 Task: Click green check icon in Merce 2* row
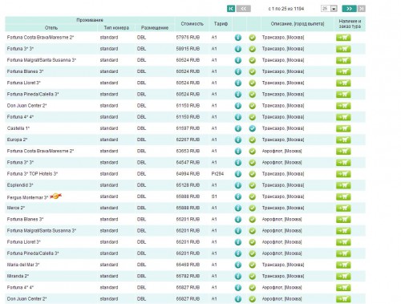[253, 208]
